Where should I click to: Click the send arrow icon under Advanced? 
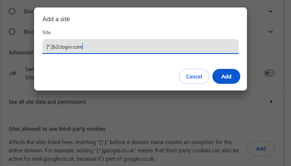coord(12,73)
